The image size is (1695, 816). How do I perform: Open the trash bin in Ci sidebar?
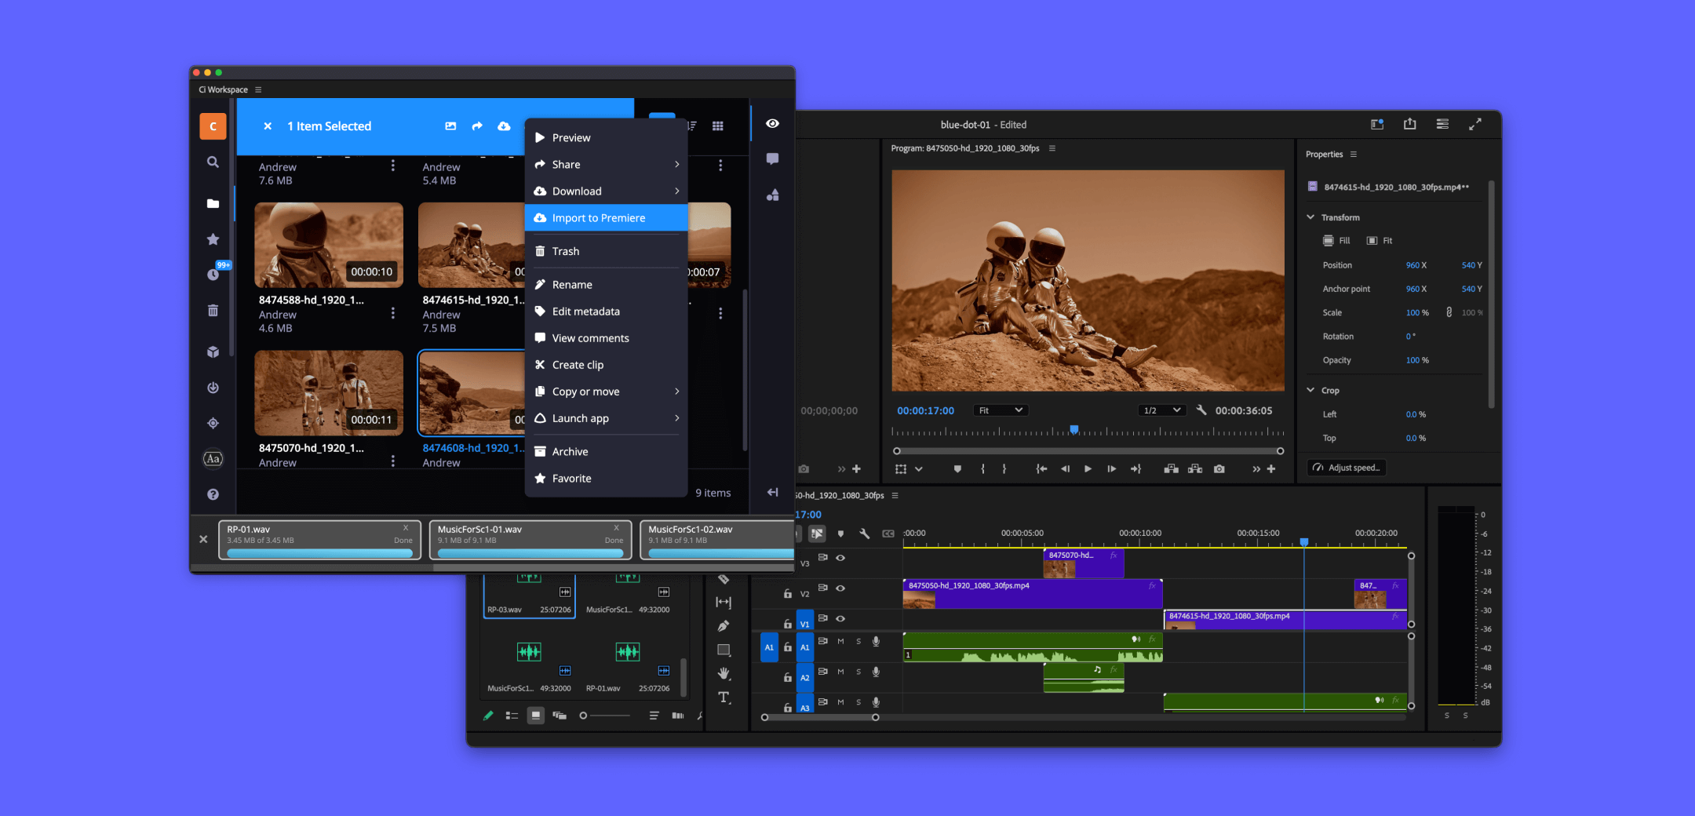coord(213,311)
